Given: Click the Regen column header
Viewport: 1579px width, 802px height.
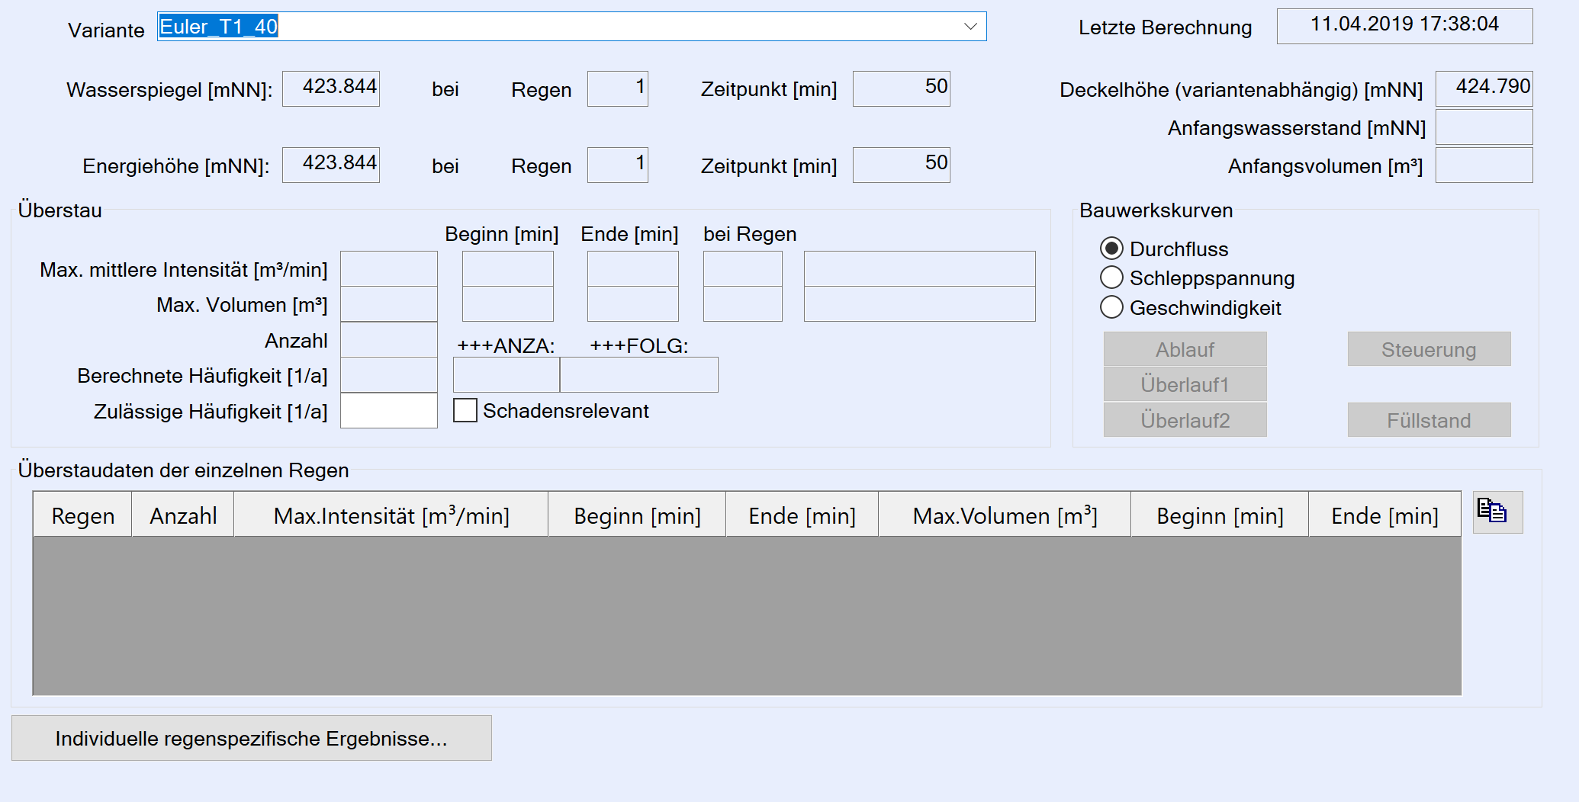Looking at the screenshot, I should pyautogui.click(x=82, y=515).
